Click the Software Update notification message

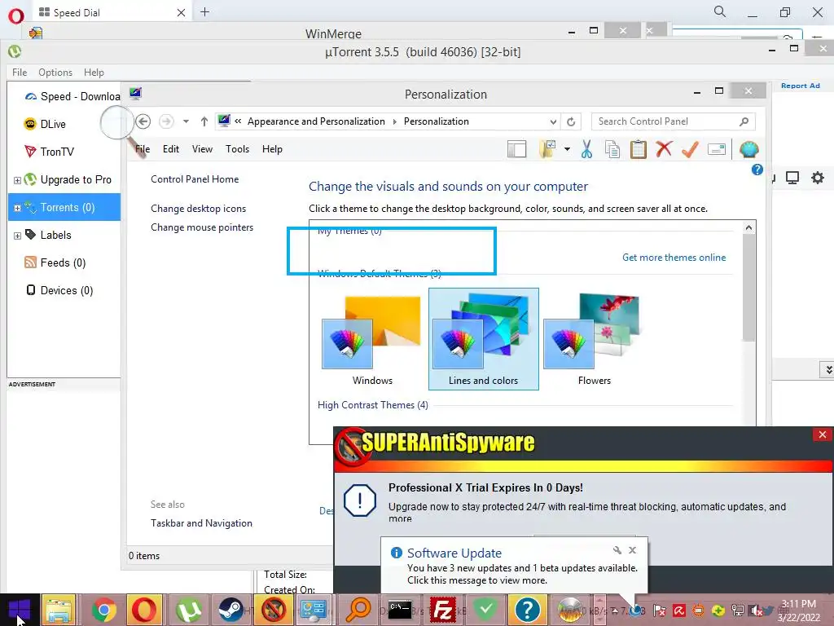pyautogui.click(x=522, y=575)
